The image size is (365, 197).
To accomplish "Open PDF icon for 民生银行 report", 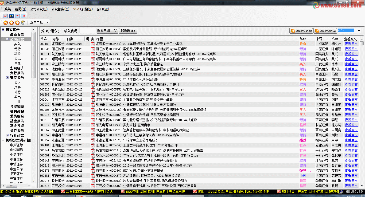I will pyautogui.click(x=93, y=115).
